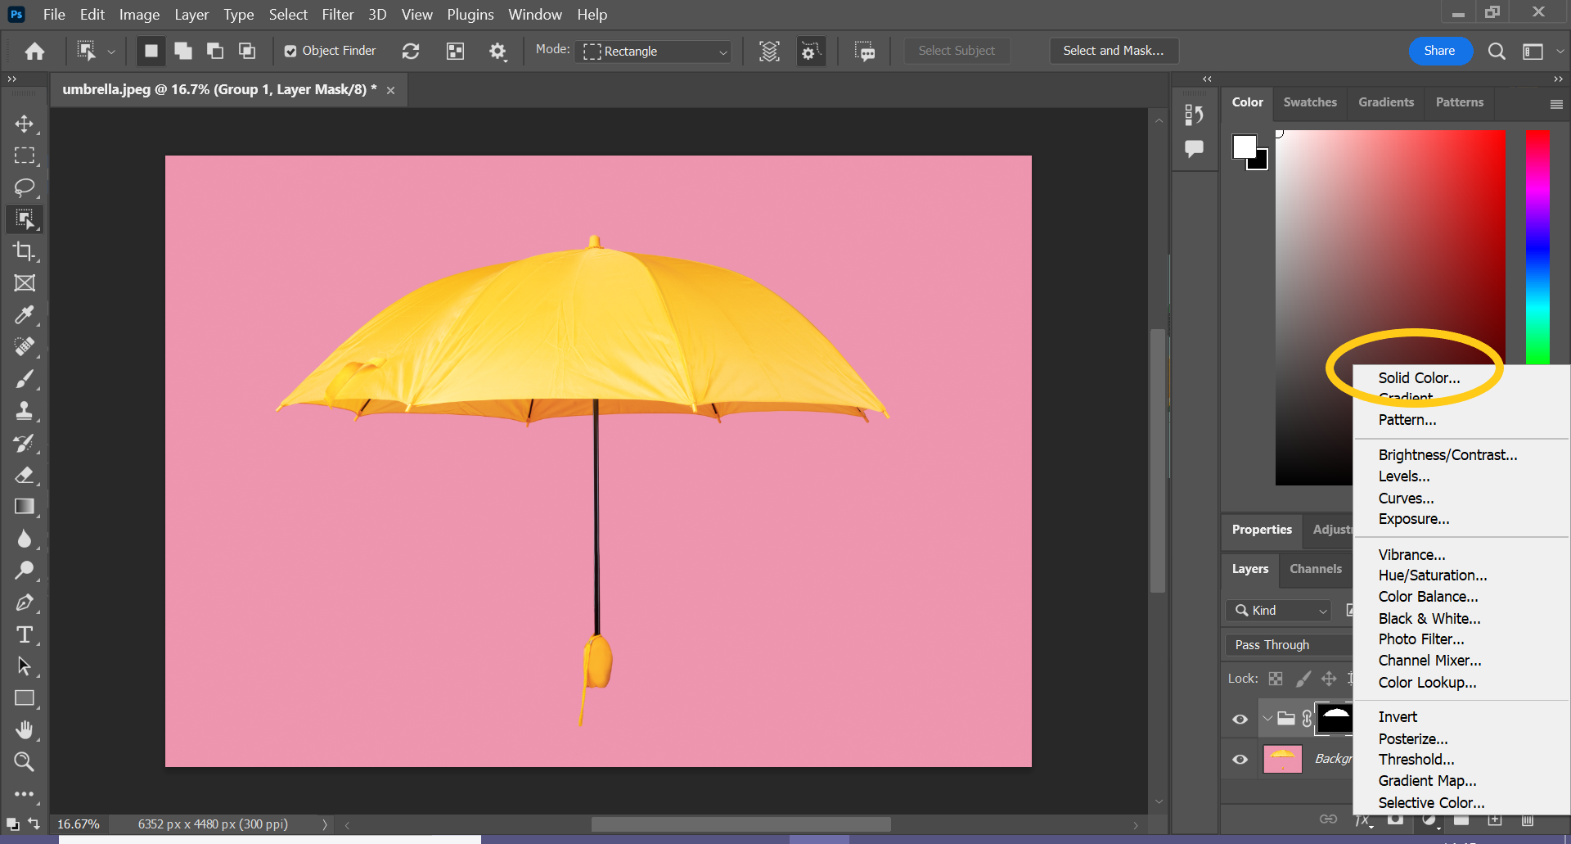Select the Zoom tool
The height and width of the screenshot is (844, 1571).
[x=25, y=762]
